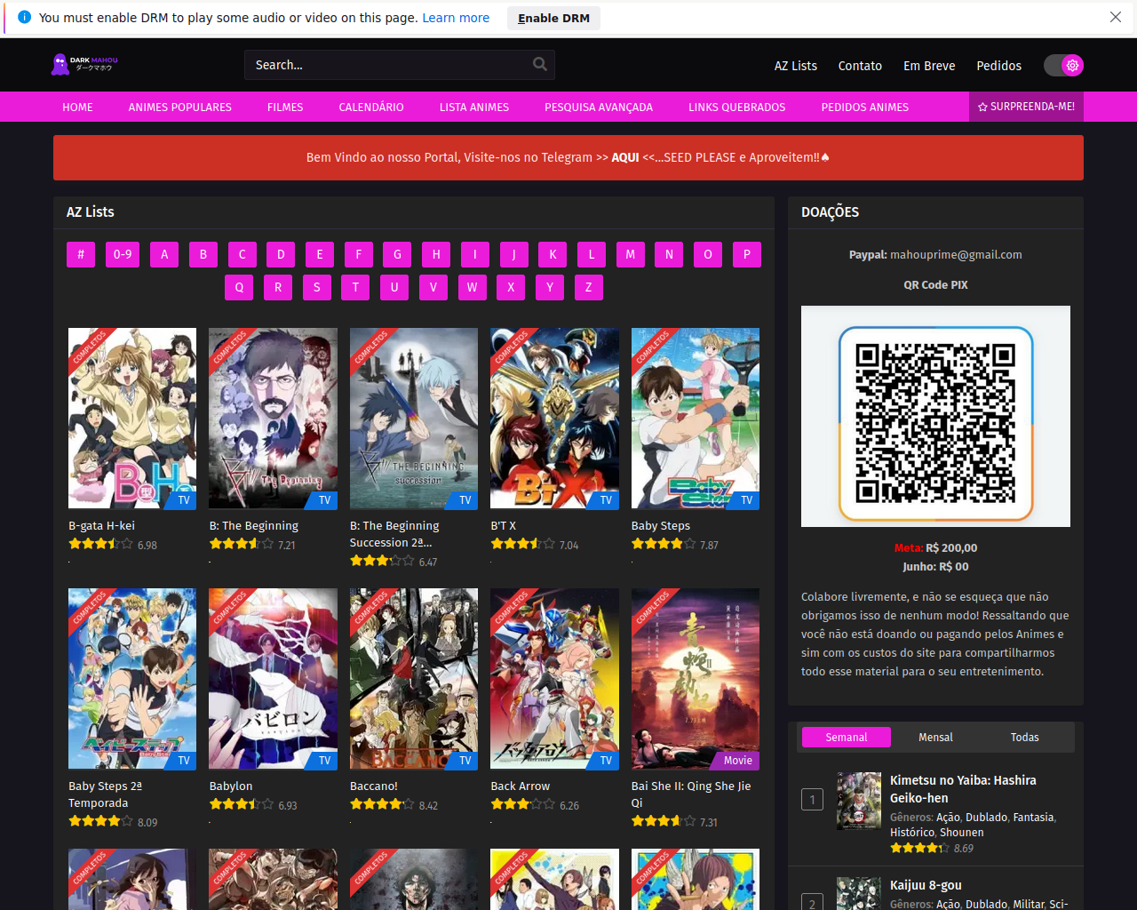
Task: Open the B'T X poster
Action: [x=554, y=418]
